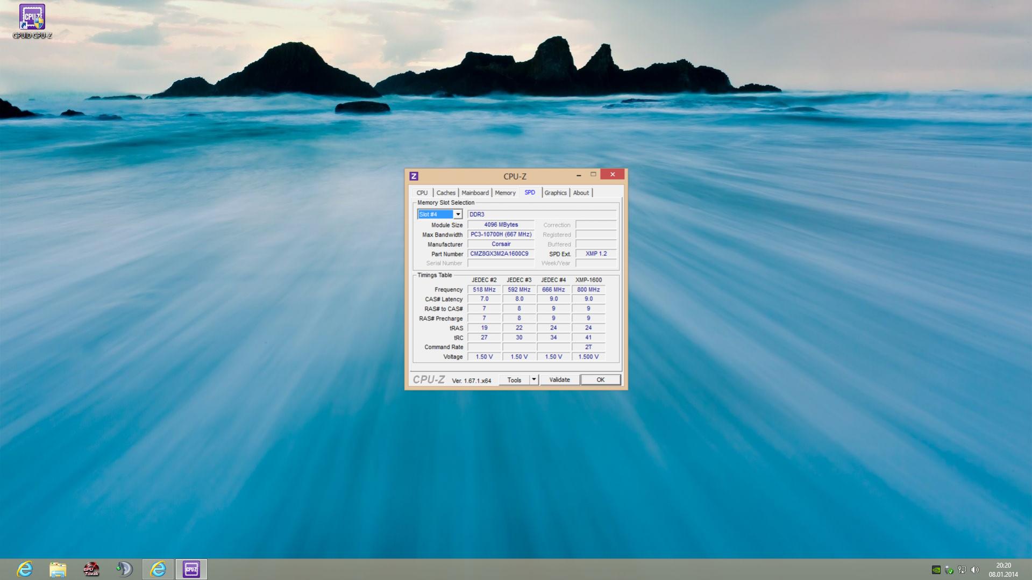Open the About tab
The image size is (1032, 580).
pyautogui.click(x=581, y=193)
